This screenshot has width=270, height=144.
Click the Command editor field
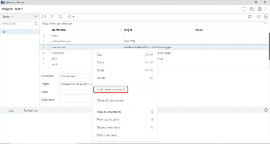pyautogui.click(x=76, y=76)
